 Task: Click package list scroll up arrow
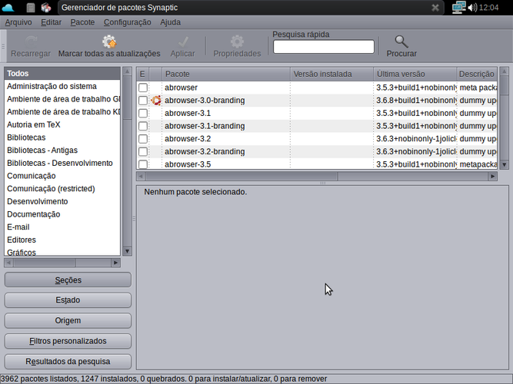[505, 71]
